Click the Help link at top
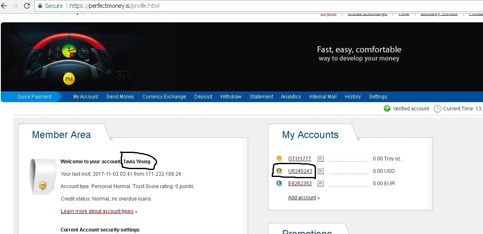 pos(404,14)
